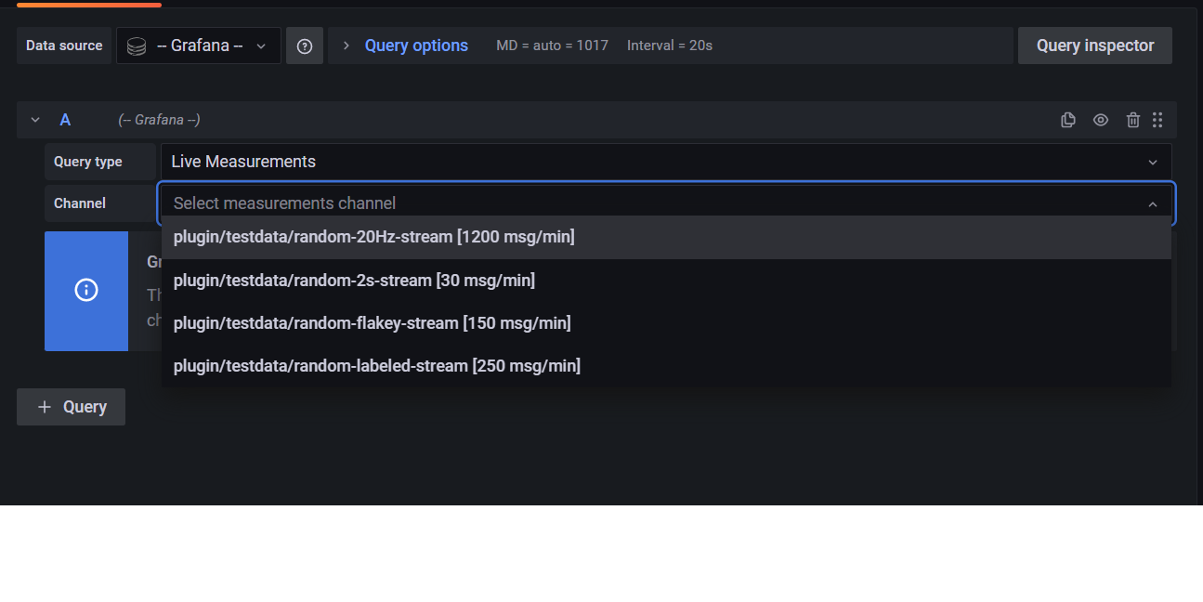Viewport: 1203px width, 602px height.
Task: Select random-flakey-stream channel option
Action: (x=666, y=322)
